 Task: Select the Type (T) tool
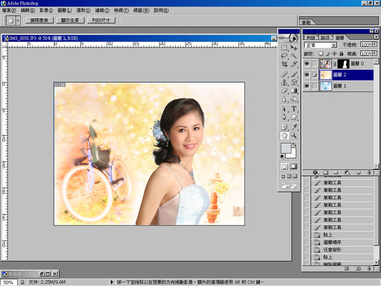tap(294, 109)
